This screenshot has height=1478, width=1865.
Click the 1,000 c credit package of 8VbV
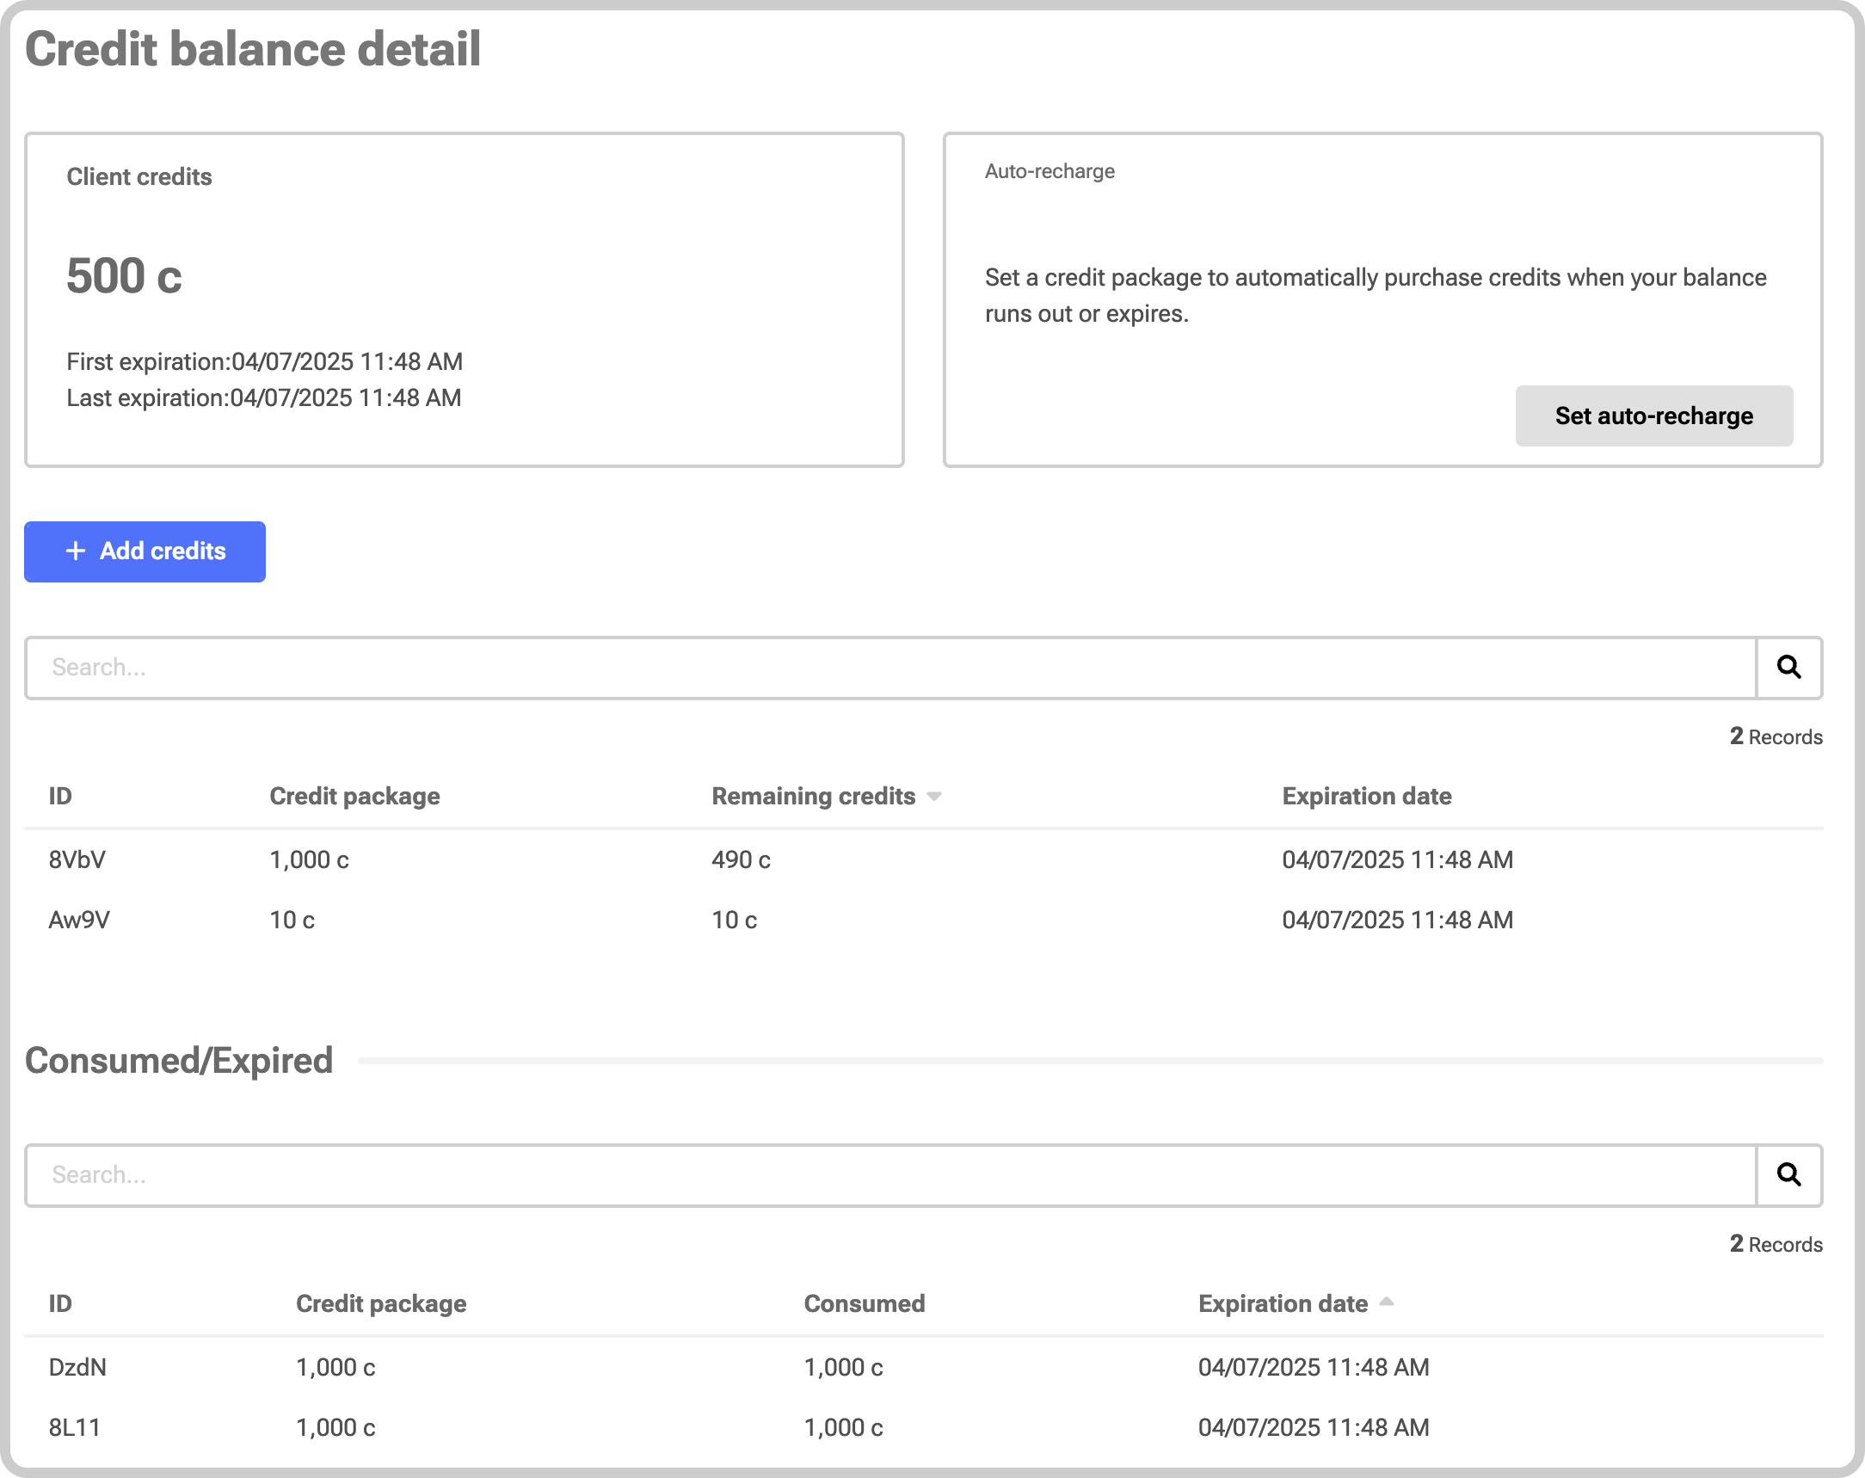[x=309, y=859]
